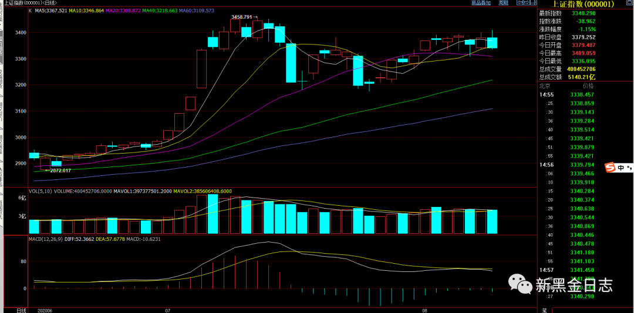Click the 总成交额 value 5140.21亿
Viewport: 634px width, 313px height.
582,77
